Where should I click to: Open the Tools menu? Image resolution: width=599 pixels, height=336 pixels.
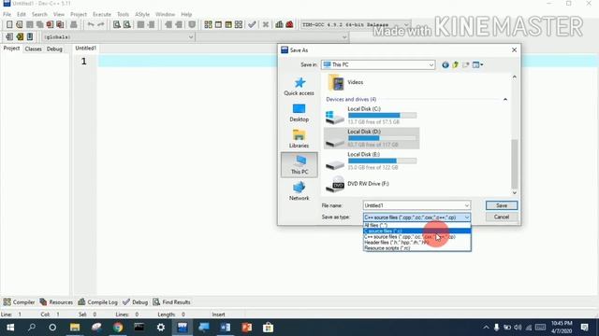pyautogui.click(x=123, y=14)
